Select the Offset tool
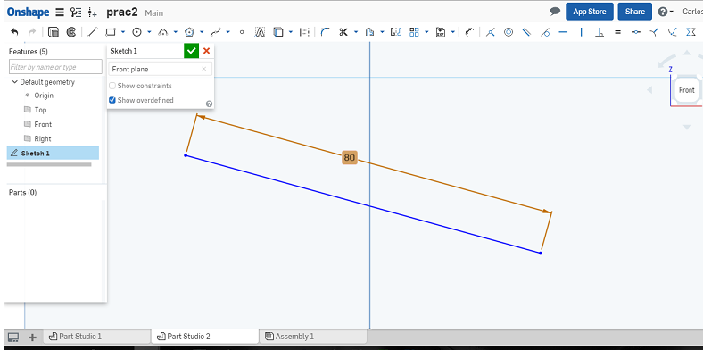 click(x=370, y=32)
